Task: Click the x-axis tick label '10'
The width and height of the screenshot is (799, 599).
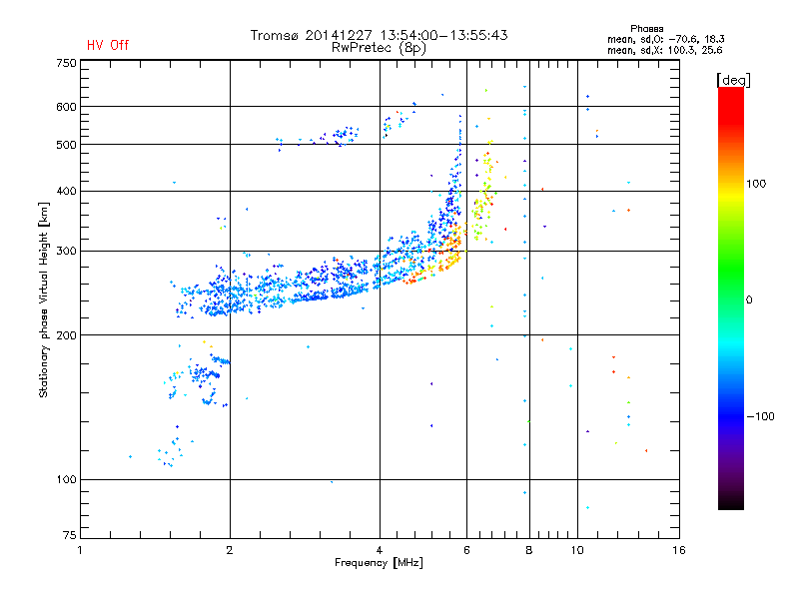Action: (x=577, y=550)
